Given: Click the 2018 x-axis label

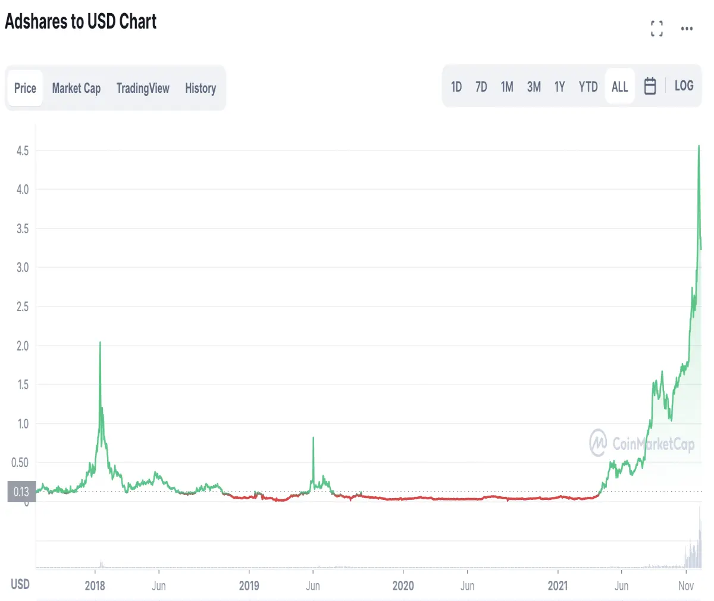Looking at the screenshot, I should (95, 586).
